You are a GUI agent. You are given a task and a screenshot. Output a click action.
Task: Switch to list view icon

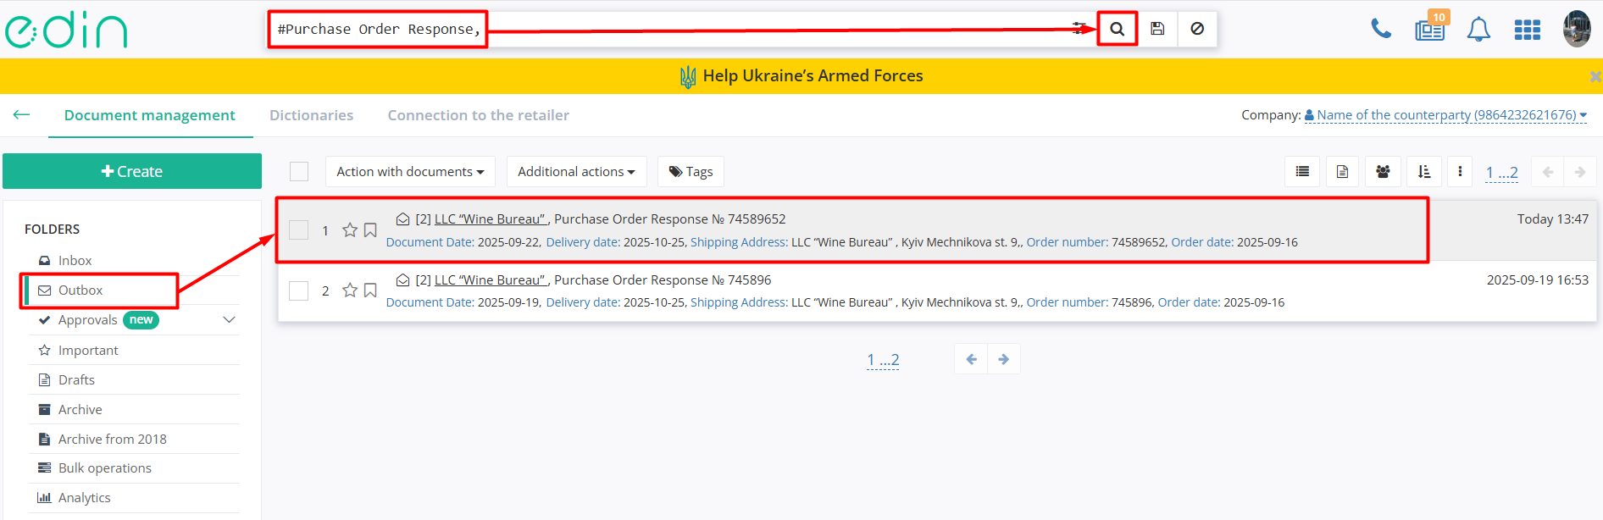pyautogui.click(x=1302, y=172)
